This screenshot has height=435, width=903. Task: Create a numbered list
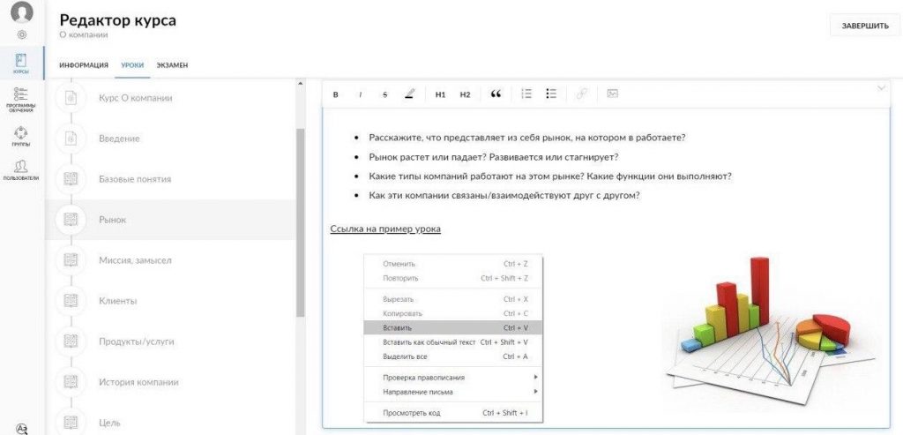526,94
